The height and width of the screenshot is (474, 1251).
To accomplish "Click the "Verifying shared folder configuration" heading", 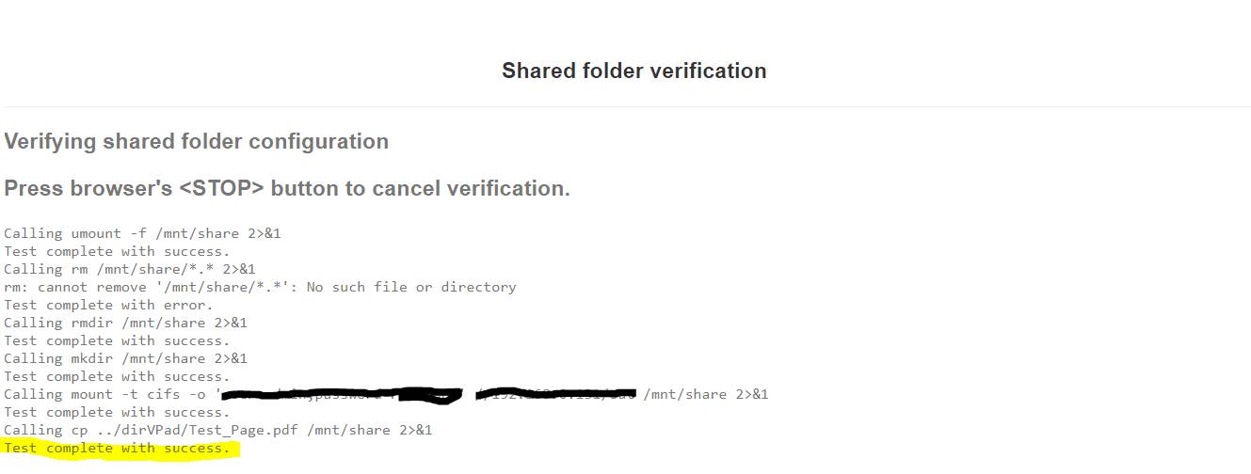I will pyautogui.click(x=196, y=142).
